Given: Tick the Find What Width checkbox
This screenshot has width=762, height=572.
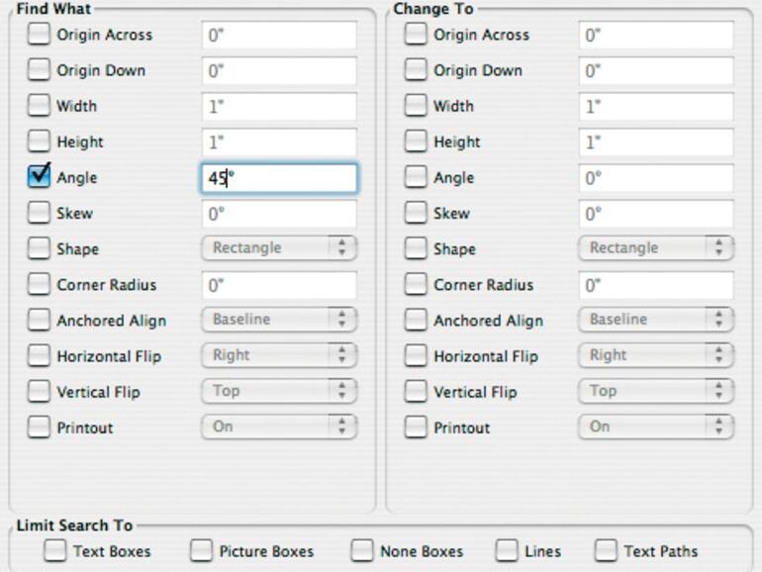Looking at the screenshot, I should point(39,106).
